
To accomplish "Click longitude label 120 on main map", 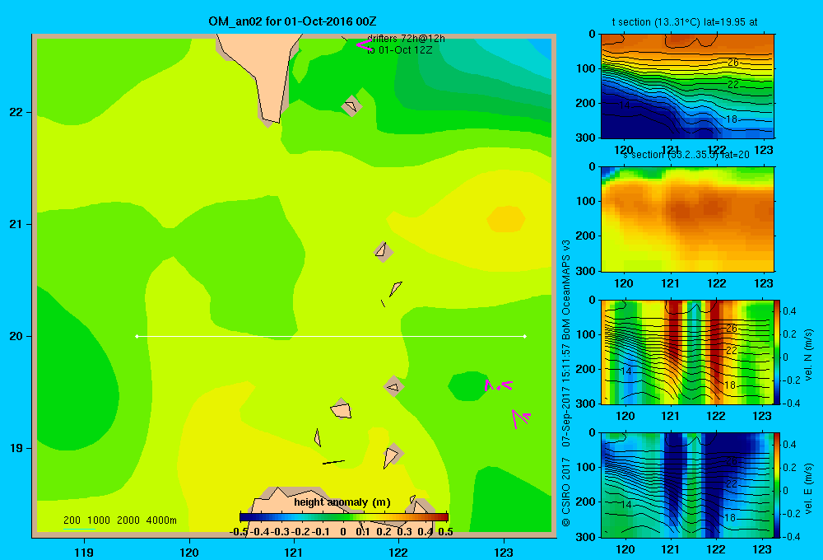I will point(189,552).
